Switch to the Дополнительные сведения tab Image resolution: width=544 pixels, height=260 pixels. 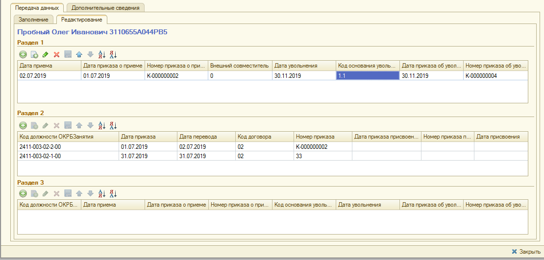pos(105,8)
